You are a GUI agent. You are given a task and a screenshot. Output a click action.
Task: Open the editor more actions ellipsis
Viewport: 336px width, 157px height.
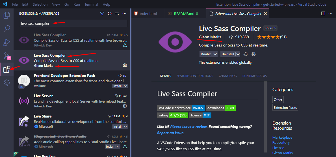(330, 14)
